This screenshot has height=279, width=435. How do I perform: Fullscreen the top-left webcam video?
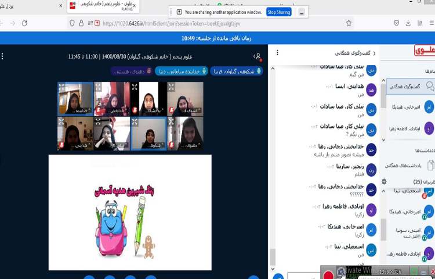[x=61, y=87]
